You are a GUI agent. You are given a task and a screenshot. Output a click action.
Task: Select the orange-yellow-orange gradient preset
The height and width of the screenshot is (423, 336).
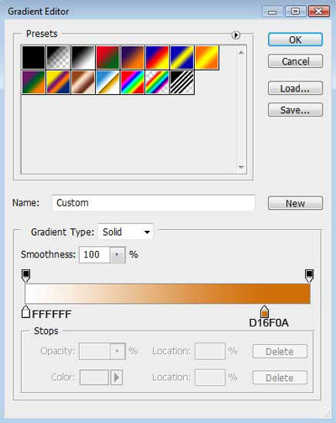(x=207, y=58)
